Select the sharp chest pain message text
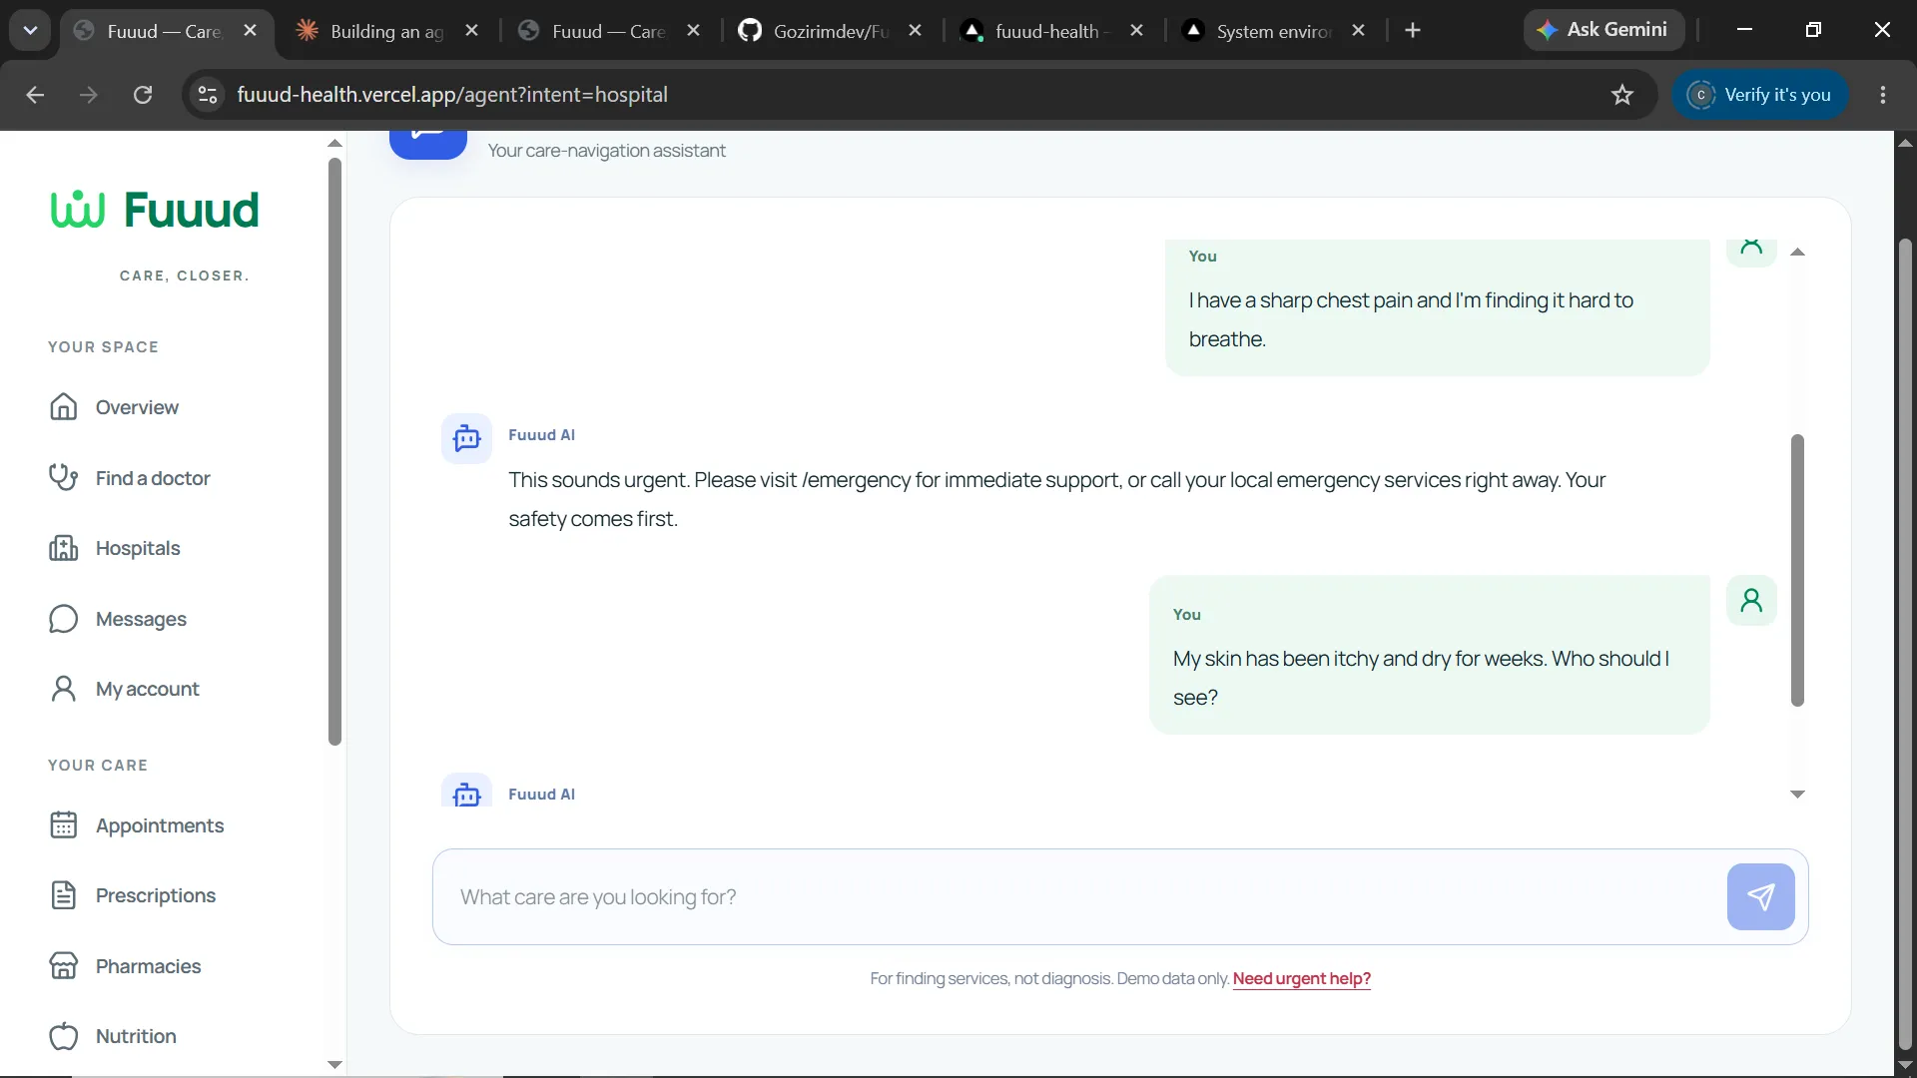The width and height of the screenshot is (1917, 1078). 1411,319
